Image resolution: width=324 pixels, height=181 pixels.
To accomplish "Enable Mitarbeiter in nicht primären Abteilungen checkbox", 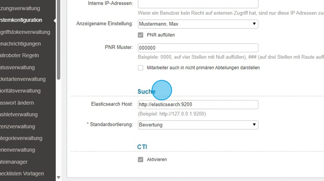I will click(x=141, y=68).
